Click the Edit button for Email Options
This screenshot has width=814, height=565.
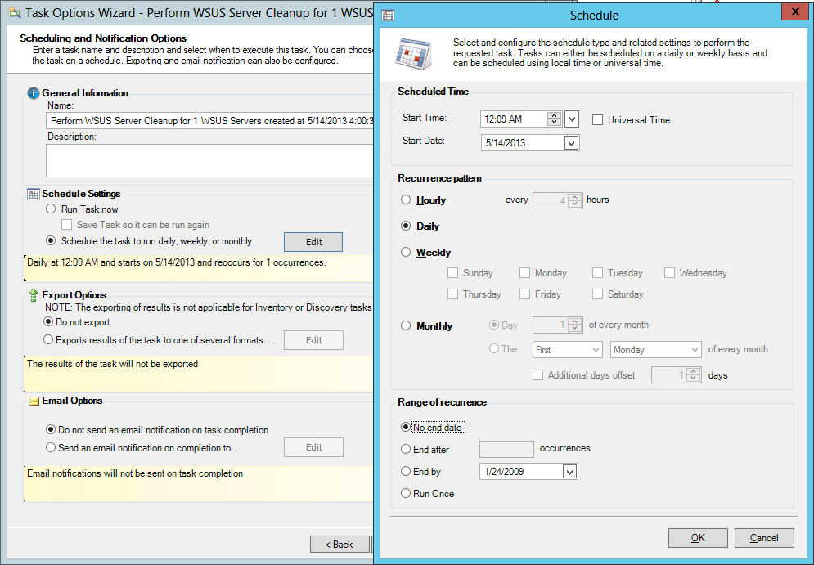[313, 447]
